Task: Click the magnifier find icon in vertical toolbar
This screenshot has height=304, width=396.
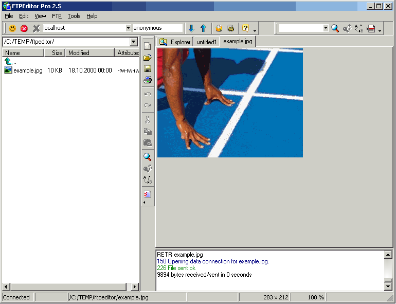Action: click(x=148, y=157)
